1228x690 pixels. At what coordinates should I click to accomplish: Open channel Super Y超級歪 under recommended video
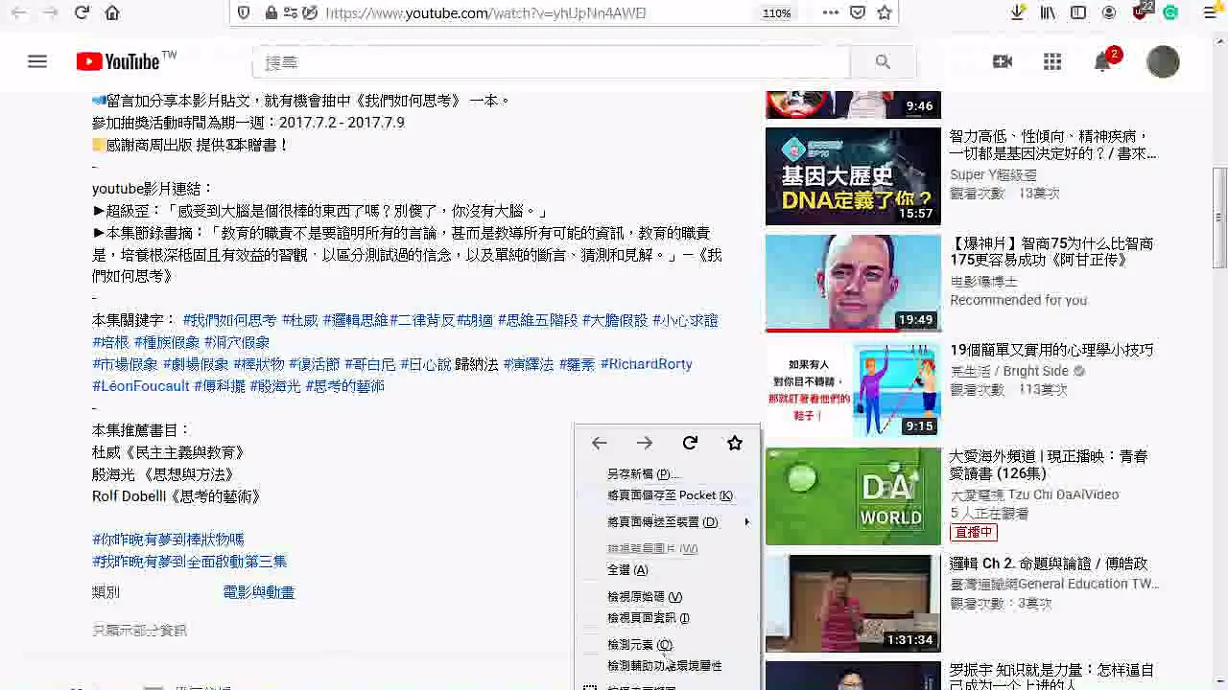click(993, 174)
